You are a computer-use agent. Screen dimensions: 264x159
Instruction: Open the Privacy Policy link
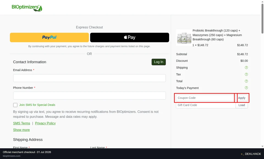45,123
